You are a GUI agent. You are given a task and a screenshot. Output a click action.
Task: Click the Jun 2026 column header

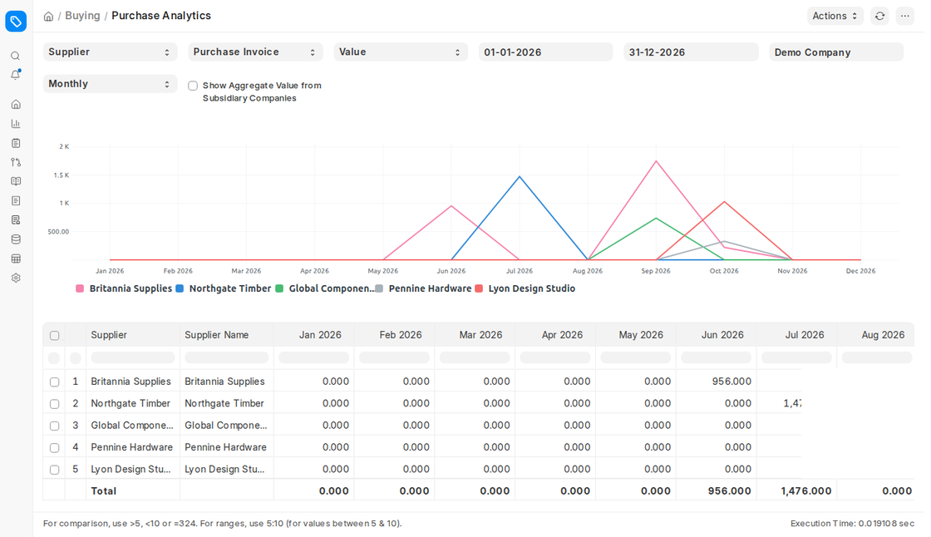pyautogui.click(x=716, y=335)
